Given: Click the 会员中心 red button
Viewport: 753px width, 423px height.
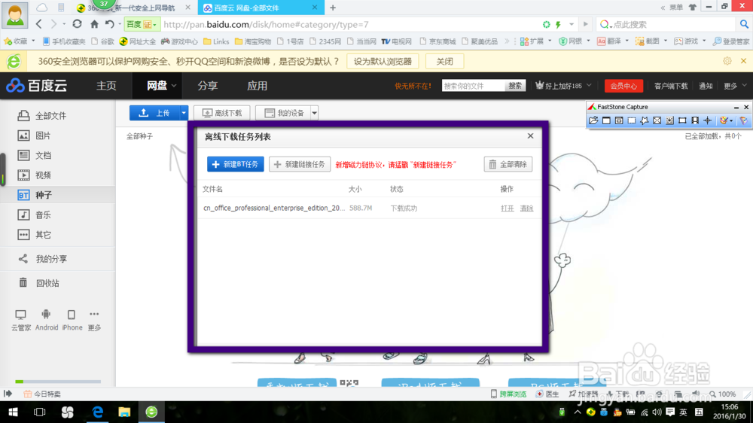Looking at the screenshot, I should tap(623, 86).
